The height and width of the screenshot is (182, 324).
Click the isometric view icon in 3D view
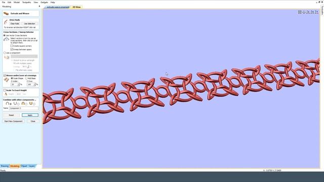click(300, 12)
